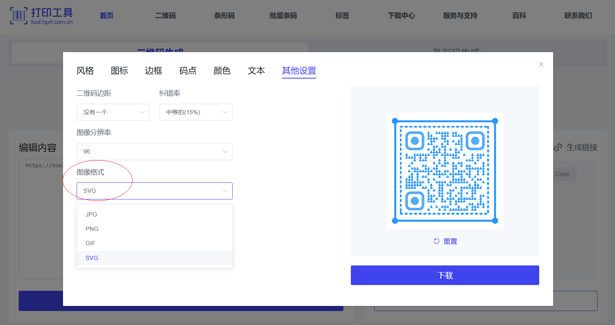Select the 其他设置 tab
Image resolution: width=615 pixels, height=325 pixels.
point(299,71)
